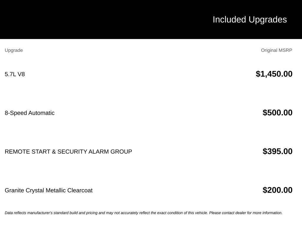Viewport: 302px width, 227px height.
Task: Select the Original MSRP column header
Action: [x=276, y=50]
